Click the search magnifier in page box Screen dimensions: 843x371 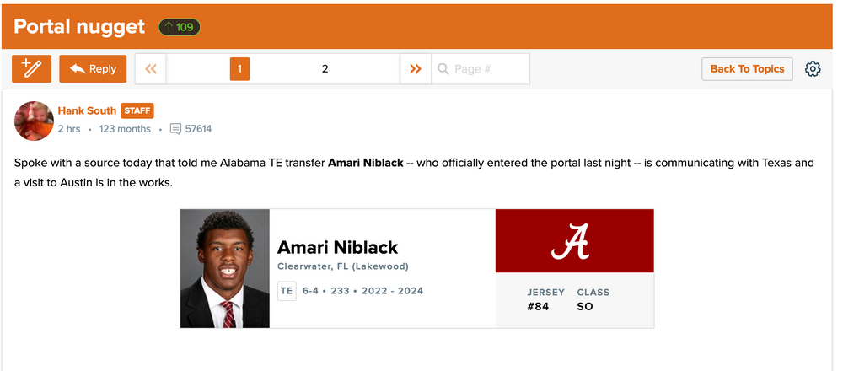click(x=443, y=69)
